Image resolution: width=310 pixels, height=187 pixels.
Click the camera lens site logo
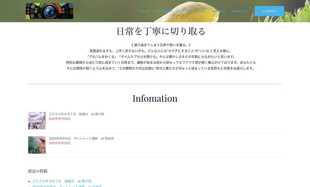point(49,11)
